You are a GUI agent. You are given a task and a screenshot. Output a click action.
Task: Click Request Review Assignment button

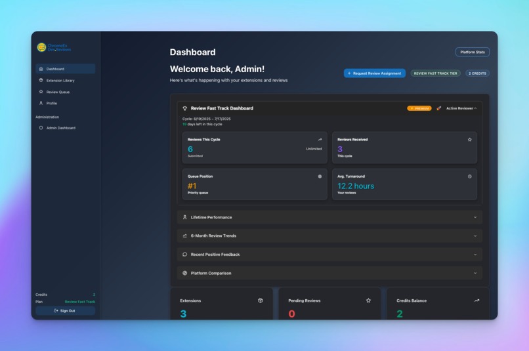click(x=375, y=73)
